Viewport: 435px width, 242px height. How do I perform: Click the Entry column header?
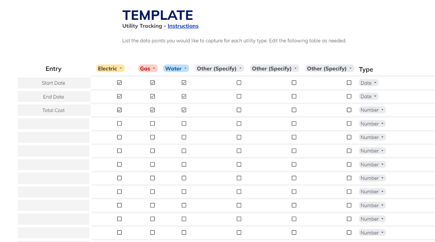(x=54, y=69)
